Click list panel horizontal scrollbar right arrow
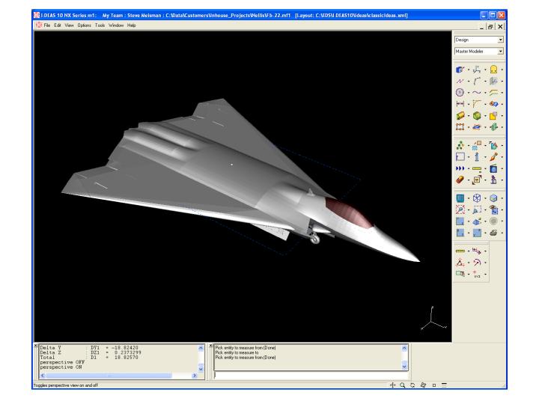The height and width of the screenshot is (404, 539). coord(195,376)
